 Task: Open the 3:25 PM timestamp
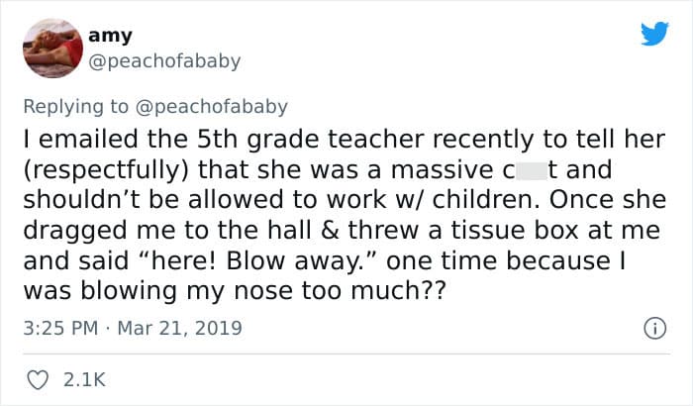tap(60, 328)
